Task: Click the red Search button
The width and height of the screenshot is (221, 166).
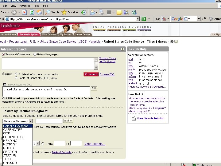Action: click(91, 74)
